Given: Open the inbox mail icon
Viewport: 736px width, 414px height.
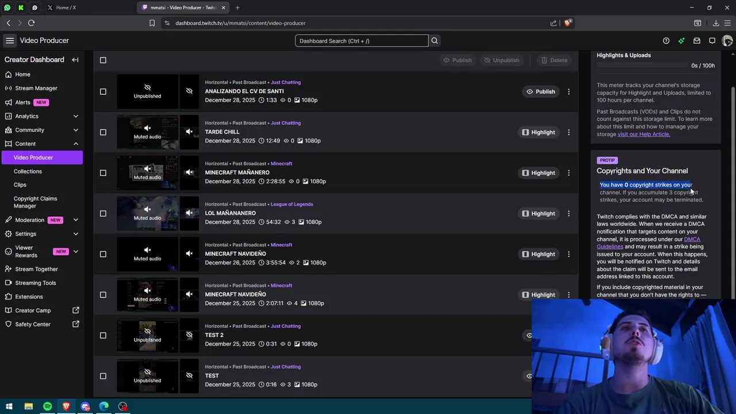Looking at the screenshot, I should pos(697,41).
